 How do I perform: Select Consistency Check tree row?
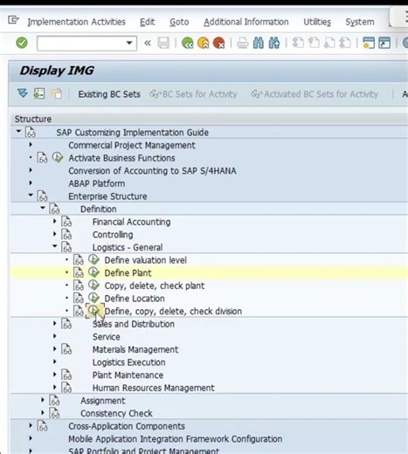point(116,414)
